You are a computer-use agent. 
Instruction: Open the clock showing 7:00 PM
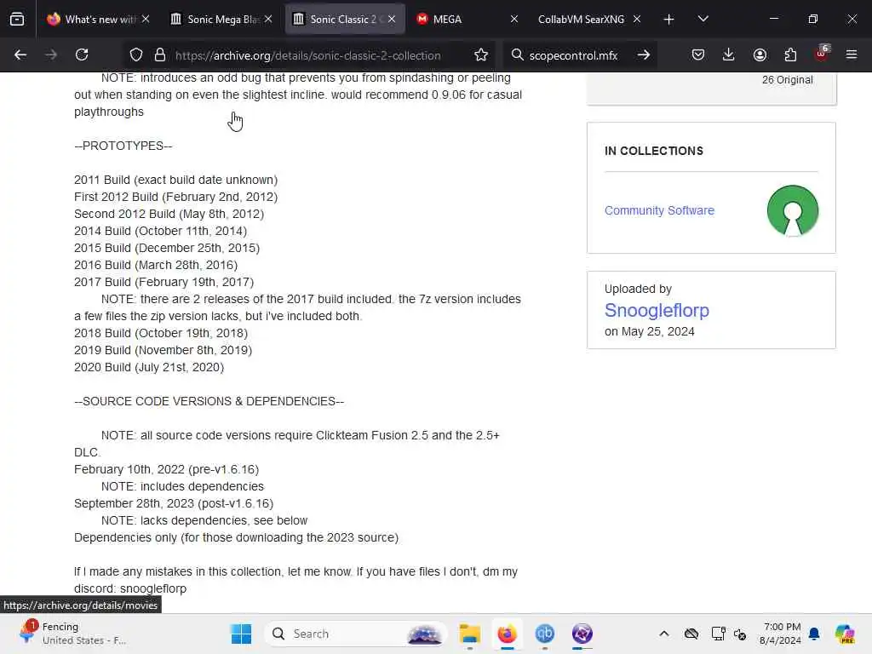(x=780, y=634)
